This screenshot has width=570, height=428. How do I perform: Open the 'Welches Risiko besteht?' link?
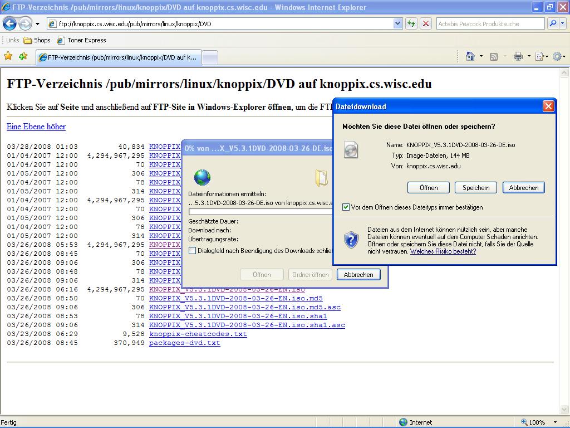pos(443,251)
